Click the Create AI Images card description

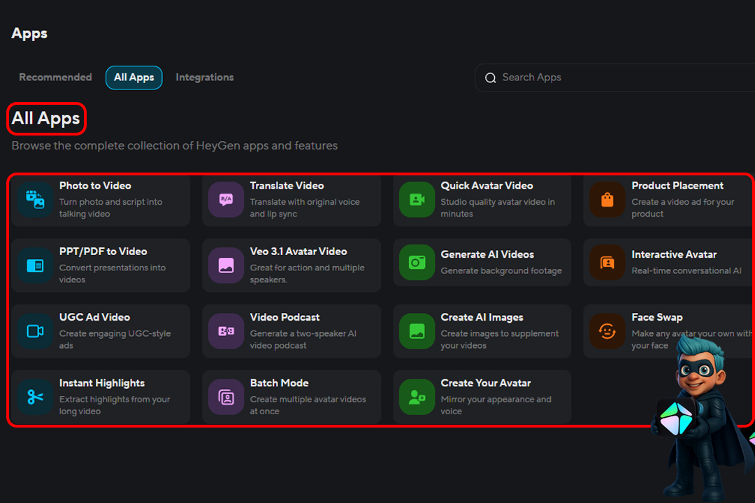(499, 340)
